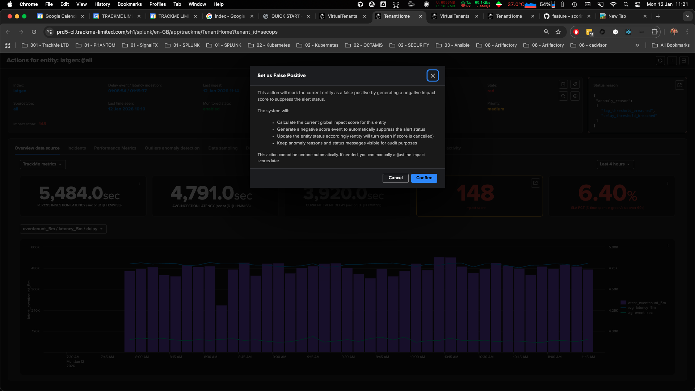
Task: Click the exit icon at top right
Action: pos(684,61)
